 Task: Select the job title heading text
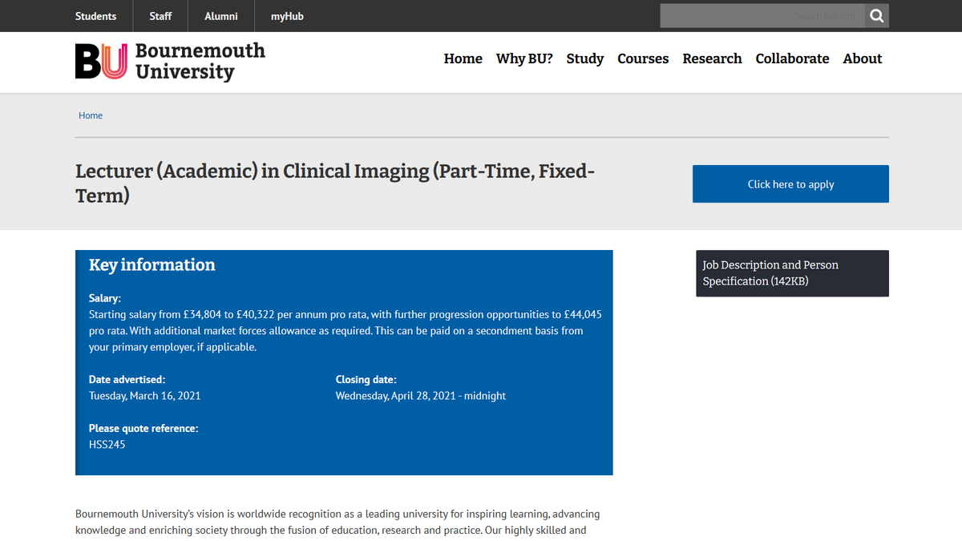click(x=334, y=183)
